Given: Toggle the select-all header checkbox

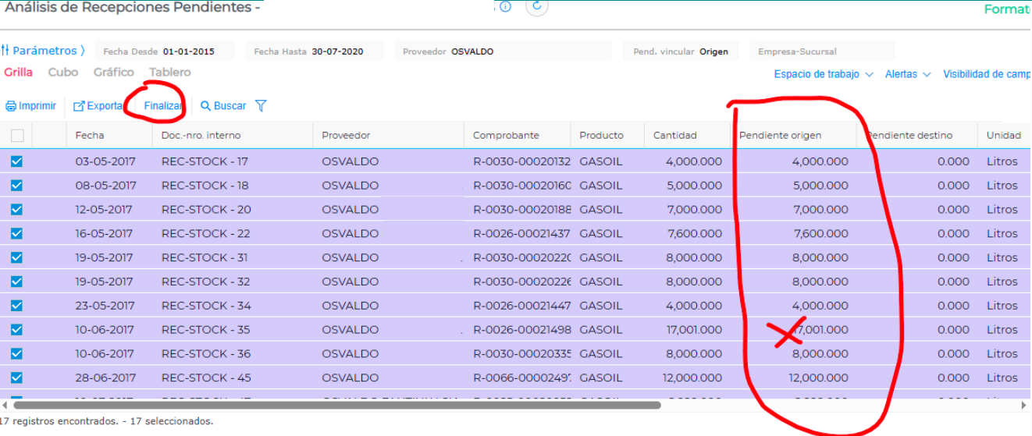Looking at the screenshot, I should point(17,136).
